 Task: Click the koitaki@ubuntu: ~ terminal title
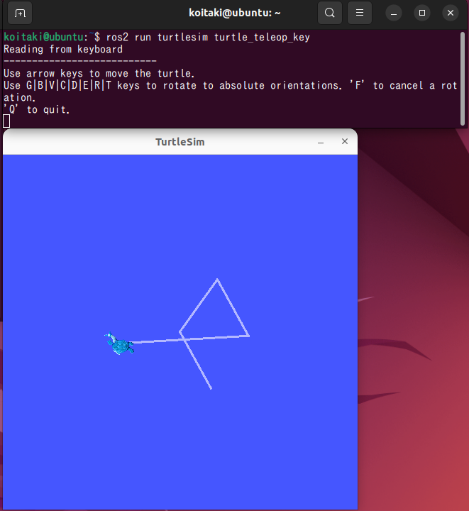pos(234,13)
